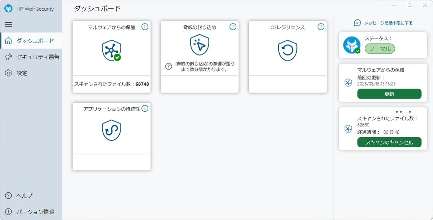Screen dimensions: 433x220
Task: Click the help icon next to 脅威の封じ込め message
Action: point(169,66)
